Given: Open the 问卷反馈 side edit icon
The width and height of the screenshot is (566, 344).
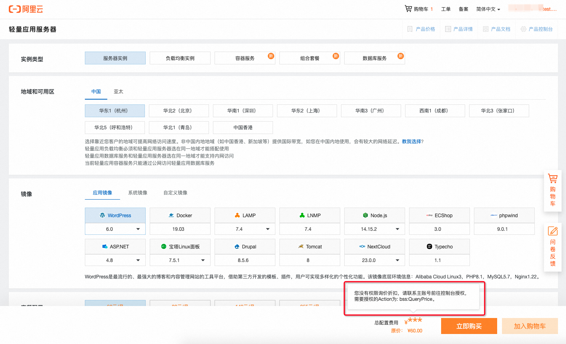Looking at the screenshot, I should click(x=553, y=231).
